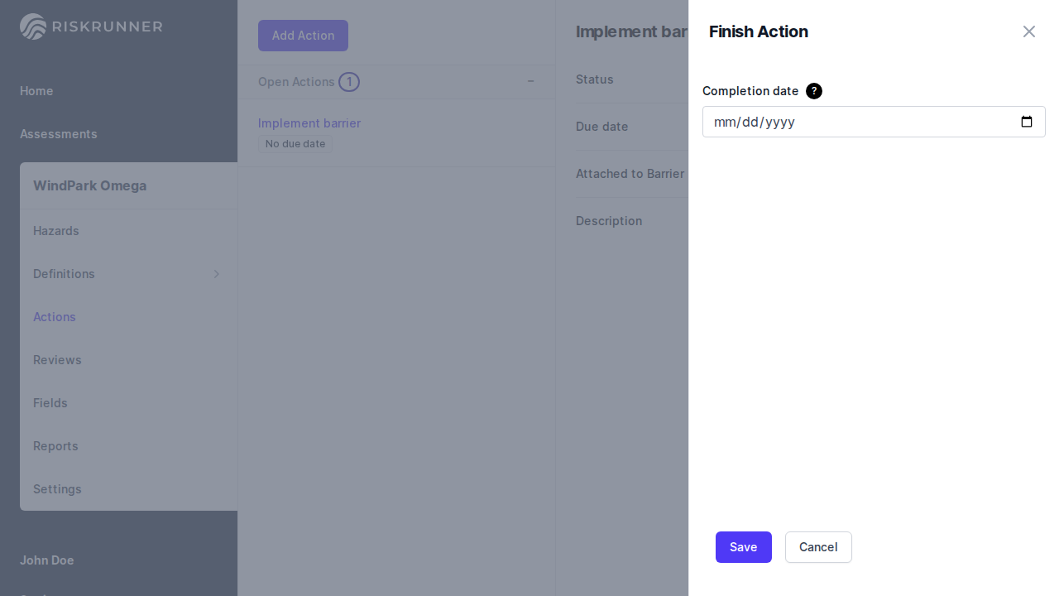The image size is (1059, 596).
Task: Save the finished action
Action: click(x=743, y=547)
